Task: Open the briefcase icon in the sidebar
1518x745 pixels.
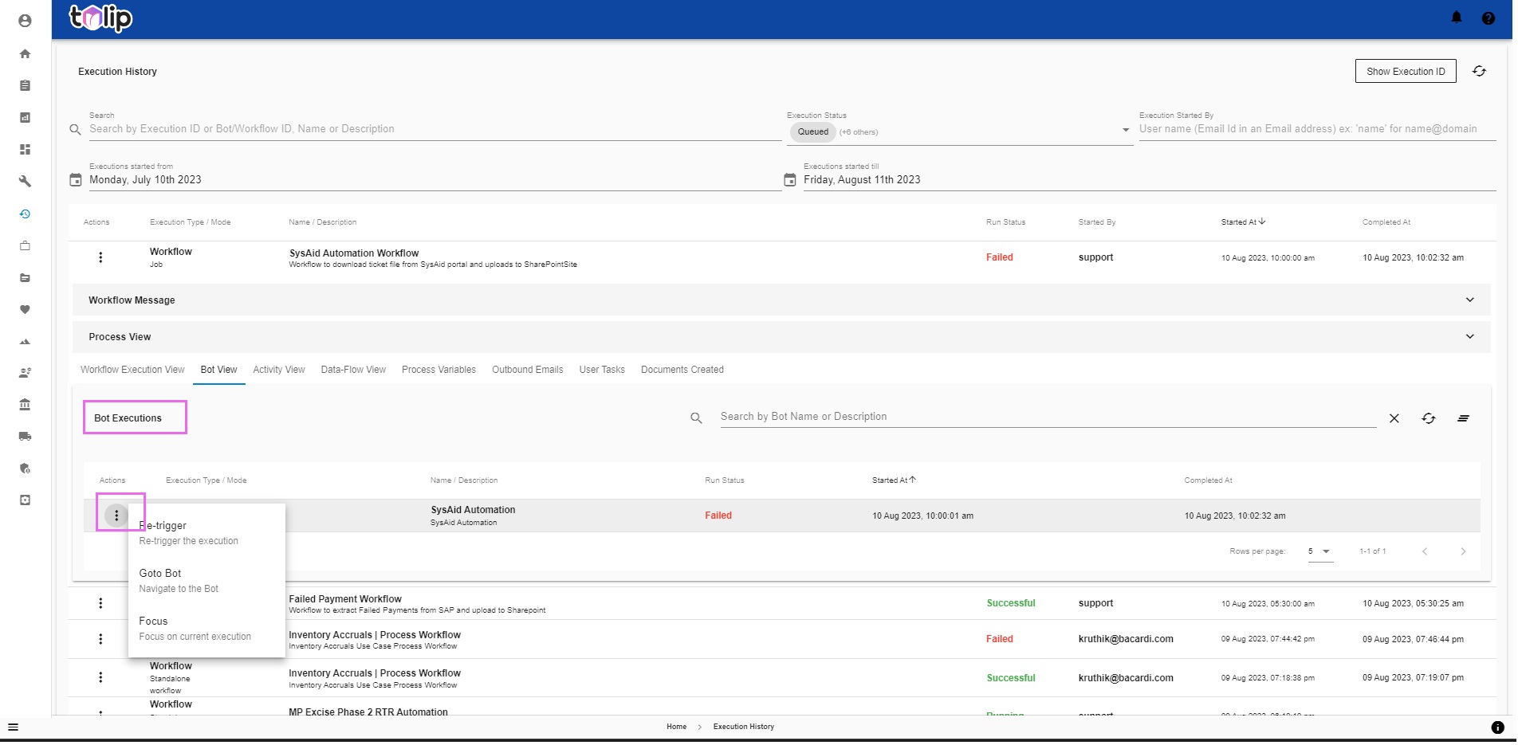Action: tap(25, 245)
